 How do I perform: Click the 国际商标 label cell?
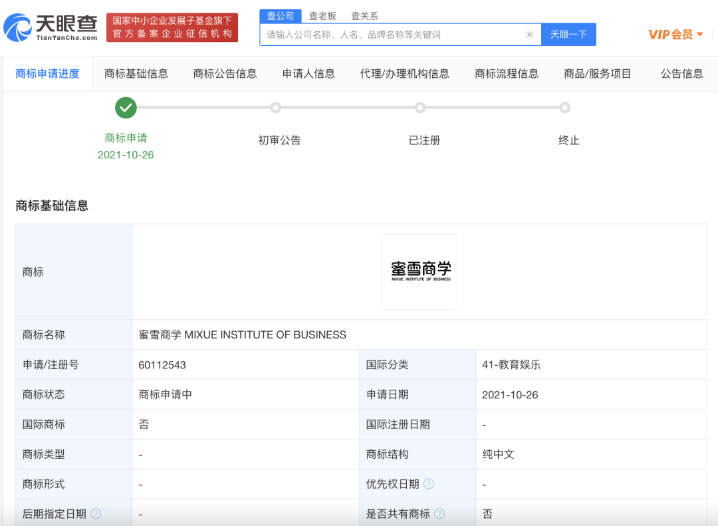coord(74,424)
